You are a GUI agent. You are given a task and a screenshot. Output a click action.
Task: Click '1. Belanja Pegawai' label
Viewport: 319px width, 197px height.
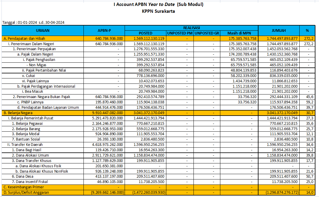pos(27,124)
